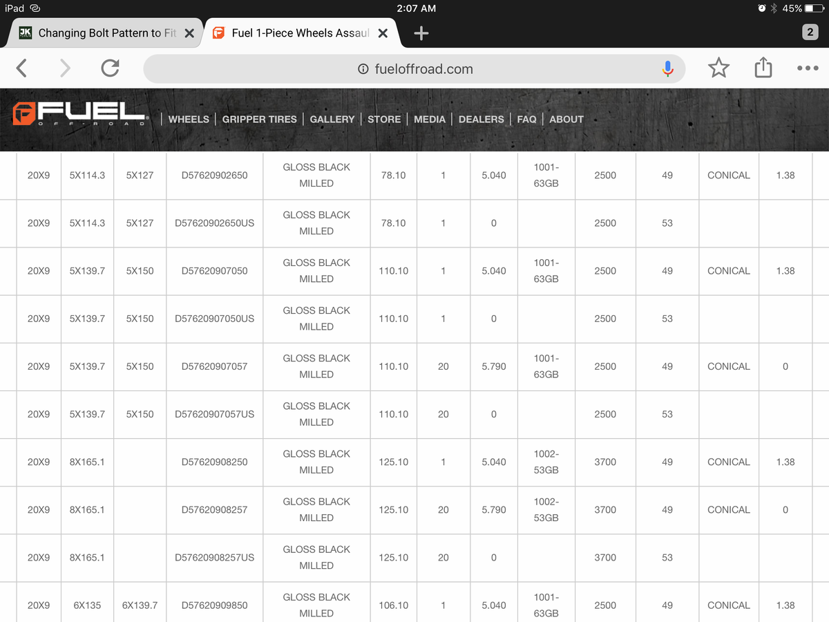Open the WHEELS menu

tap(189, 119)
